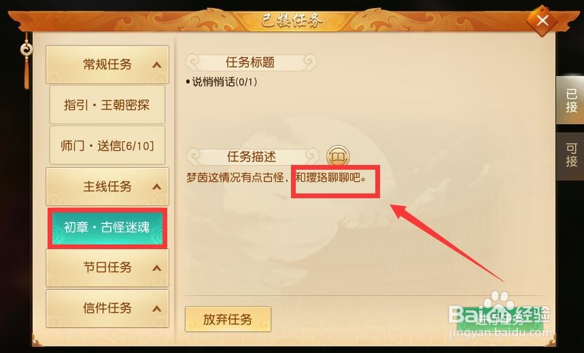This screenshot has width=584, height=353.
Task: Close the 已接任务 panel with X
Action: pyautogui.click(x=543, y=20)
